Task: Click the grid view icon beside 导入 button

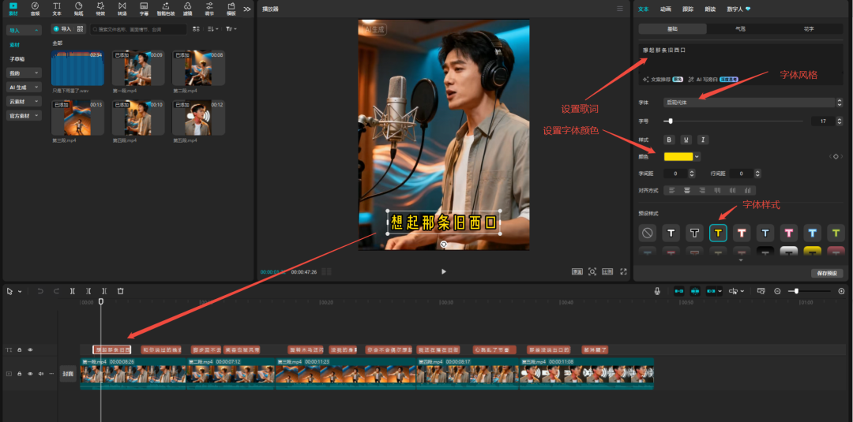Action: coord(81,28)
